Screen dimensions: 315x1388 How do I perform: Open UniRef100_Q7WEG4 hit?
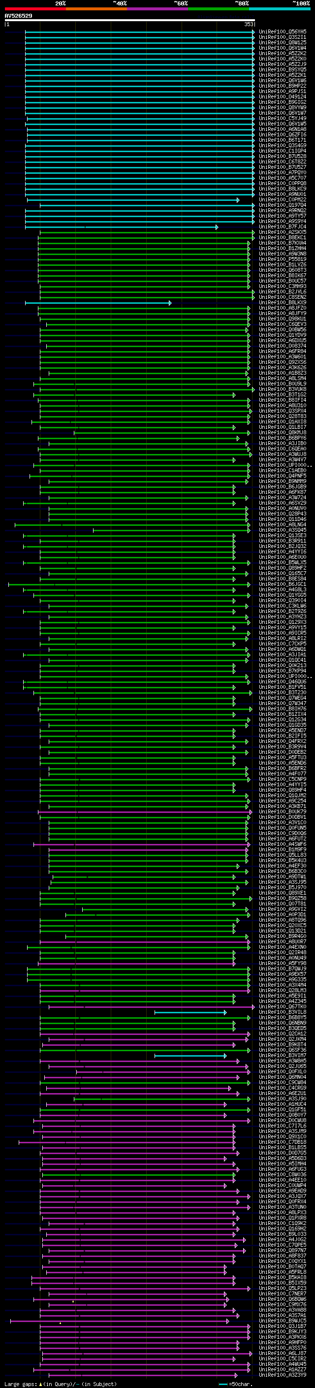pyautogui.click(x=283, y=698)
